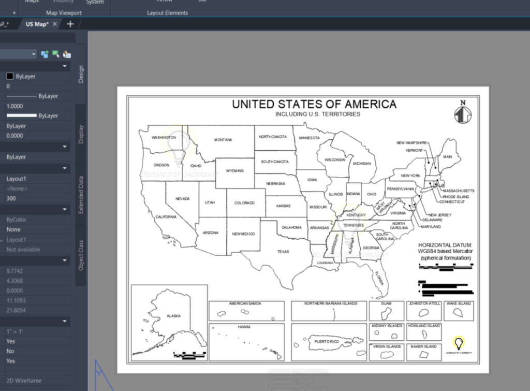Click the Select Objects icon
The height and width of the screenshot is (391, 530).
point(56,54)
